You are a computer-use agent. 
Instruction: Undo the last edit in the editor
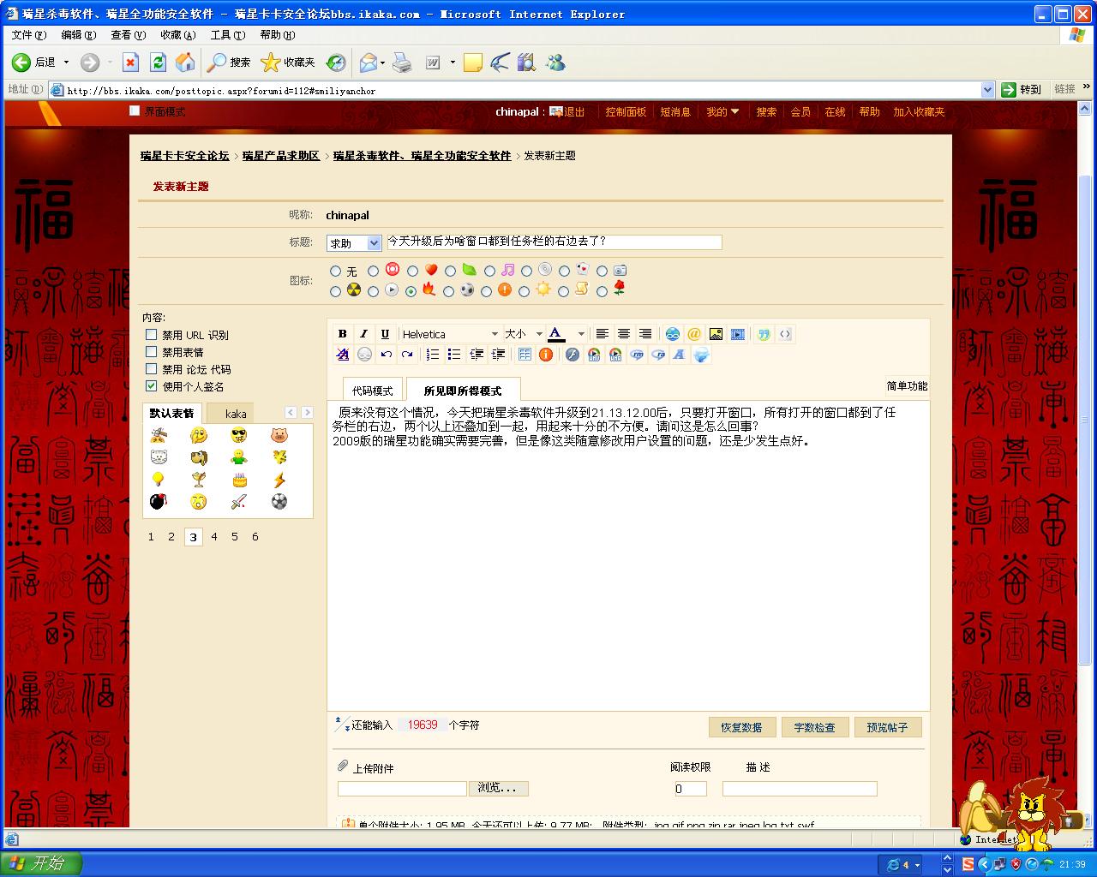click(x=386, y=355)
